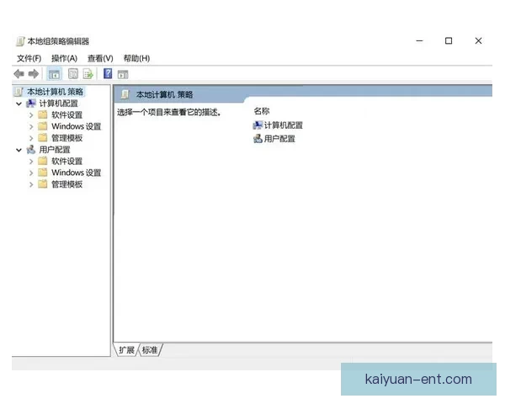Expand Windows 设置 under 用户配置
The width and height of the screenshot is (505, 404).
point(31,173)
